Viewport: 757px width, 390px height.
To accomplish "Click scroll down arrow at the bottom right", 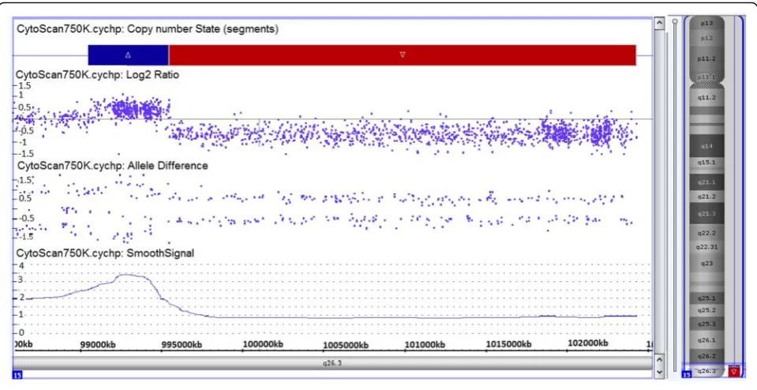I will pyautogui.click(x=659, y=372).
